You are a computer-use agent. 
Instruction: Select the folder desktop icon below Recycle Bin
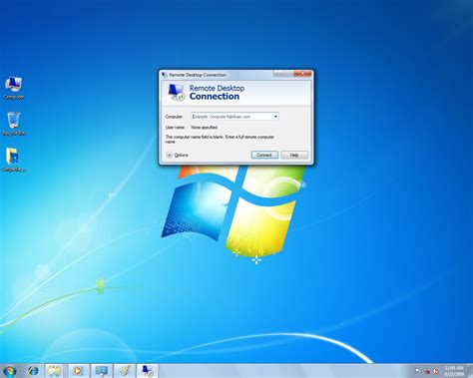click(x=14, y=160)
